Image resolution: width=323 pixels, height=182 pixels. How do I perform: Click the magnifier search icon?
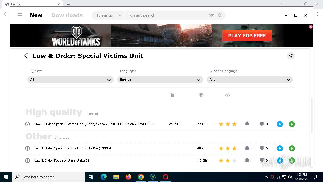[x=220, y=15]
